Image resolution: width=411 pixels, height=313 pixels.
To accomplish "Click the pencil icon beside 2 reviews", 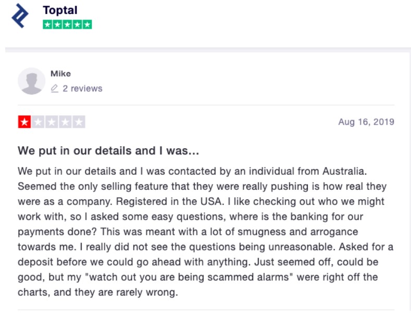I will coord(54,89).
